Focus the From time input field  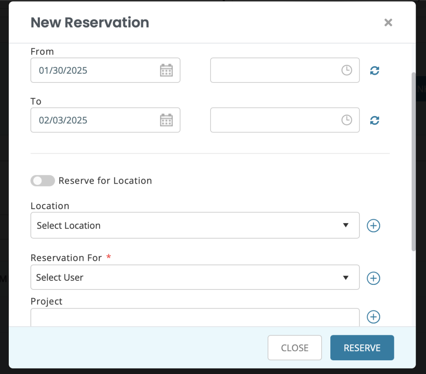tap(285, 70)
